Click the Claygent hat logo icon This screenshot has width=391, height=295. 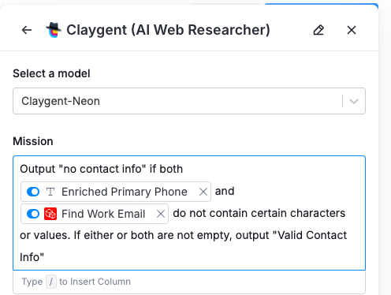click(54, 30)
